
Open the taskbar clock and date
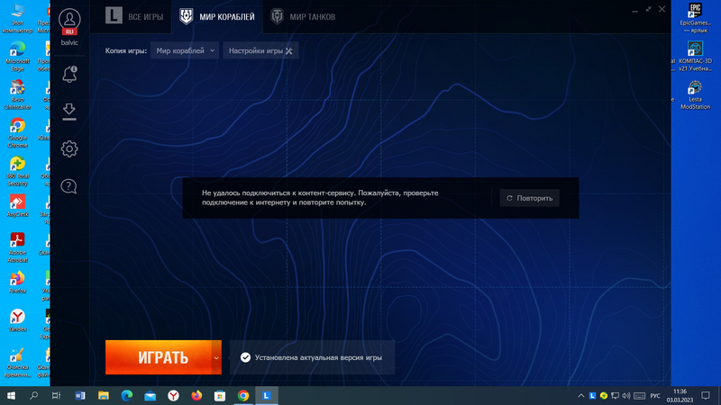pos(680,395)
